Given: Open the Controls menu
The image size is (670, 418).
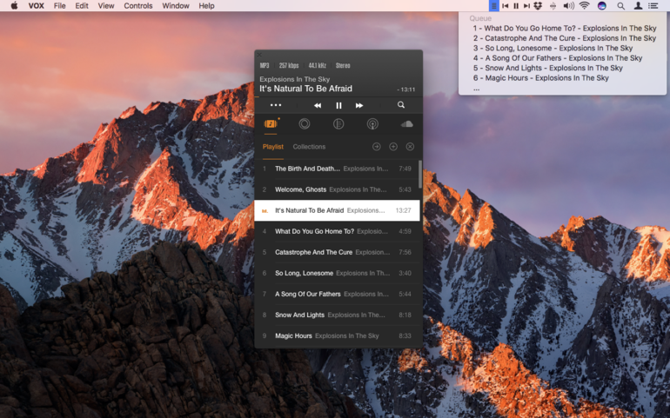Looking at the screenshot, I should pos(138,5).
